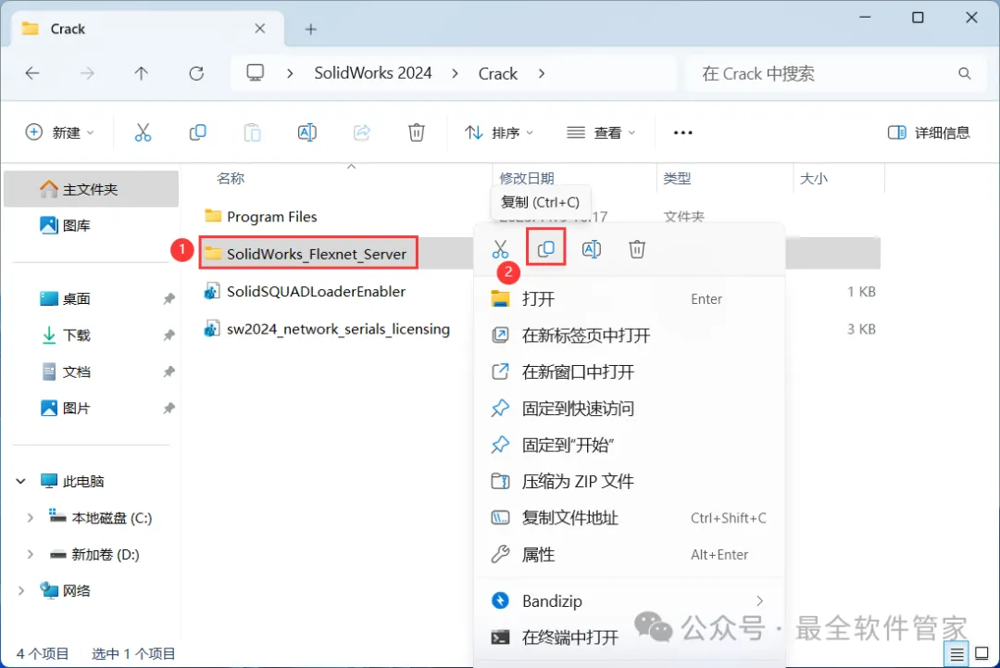Go back with the back arrow

(x=32, y=73)
